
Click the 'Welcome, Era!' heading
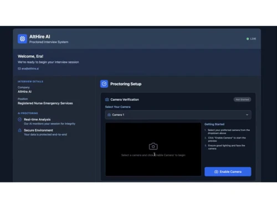30,56
